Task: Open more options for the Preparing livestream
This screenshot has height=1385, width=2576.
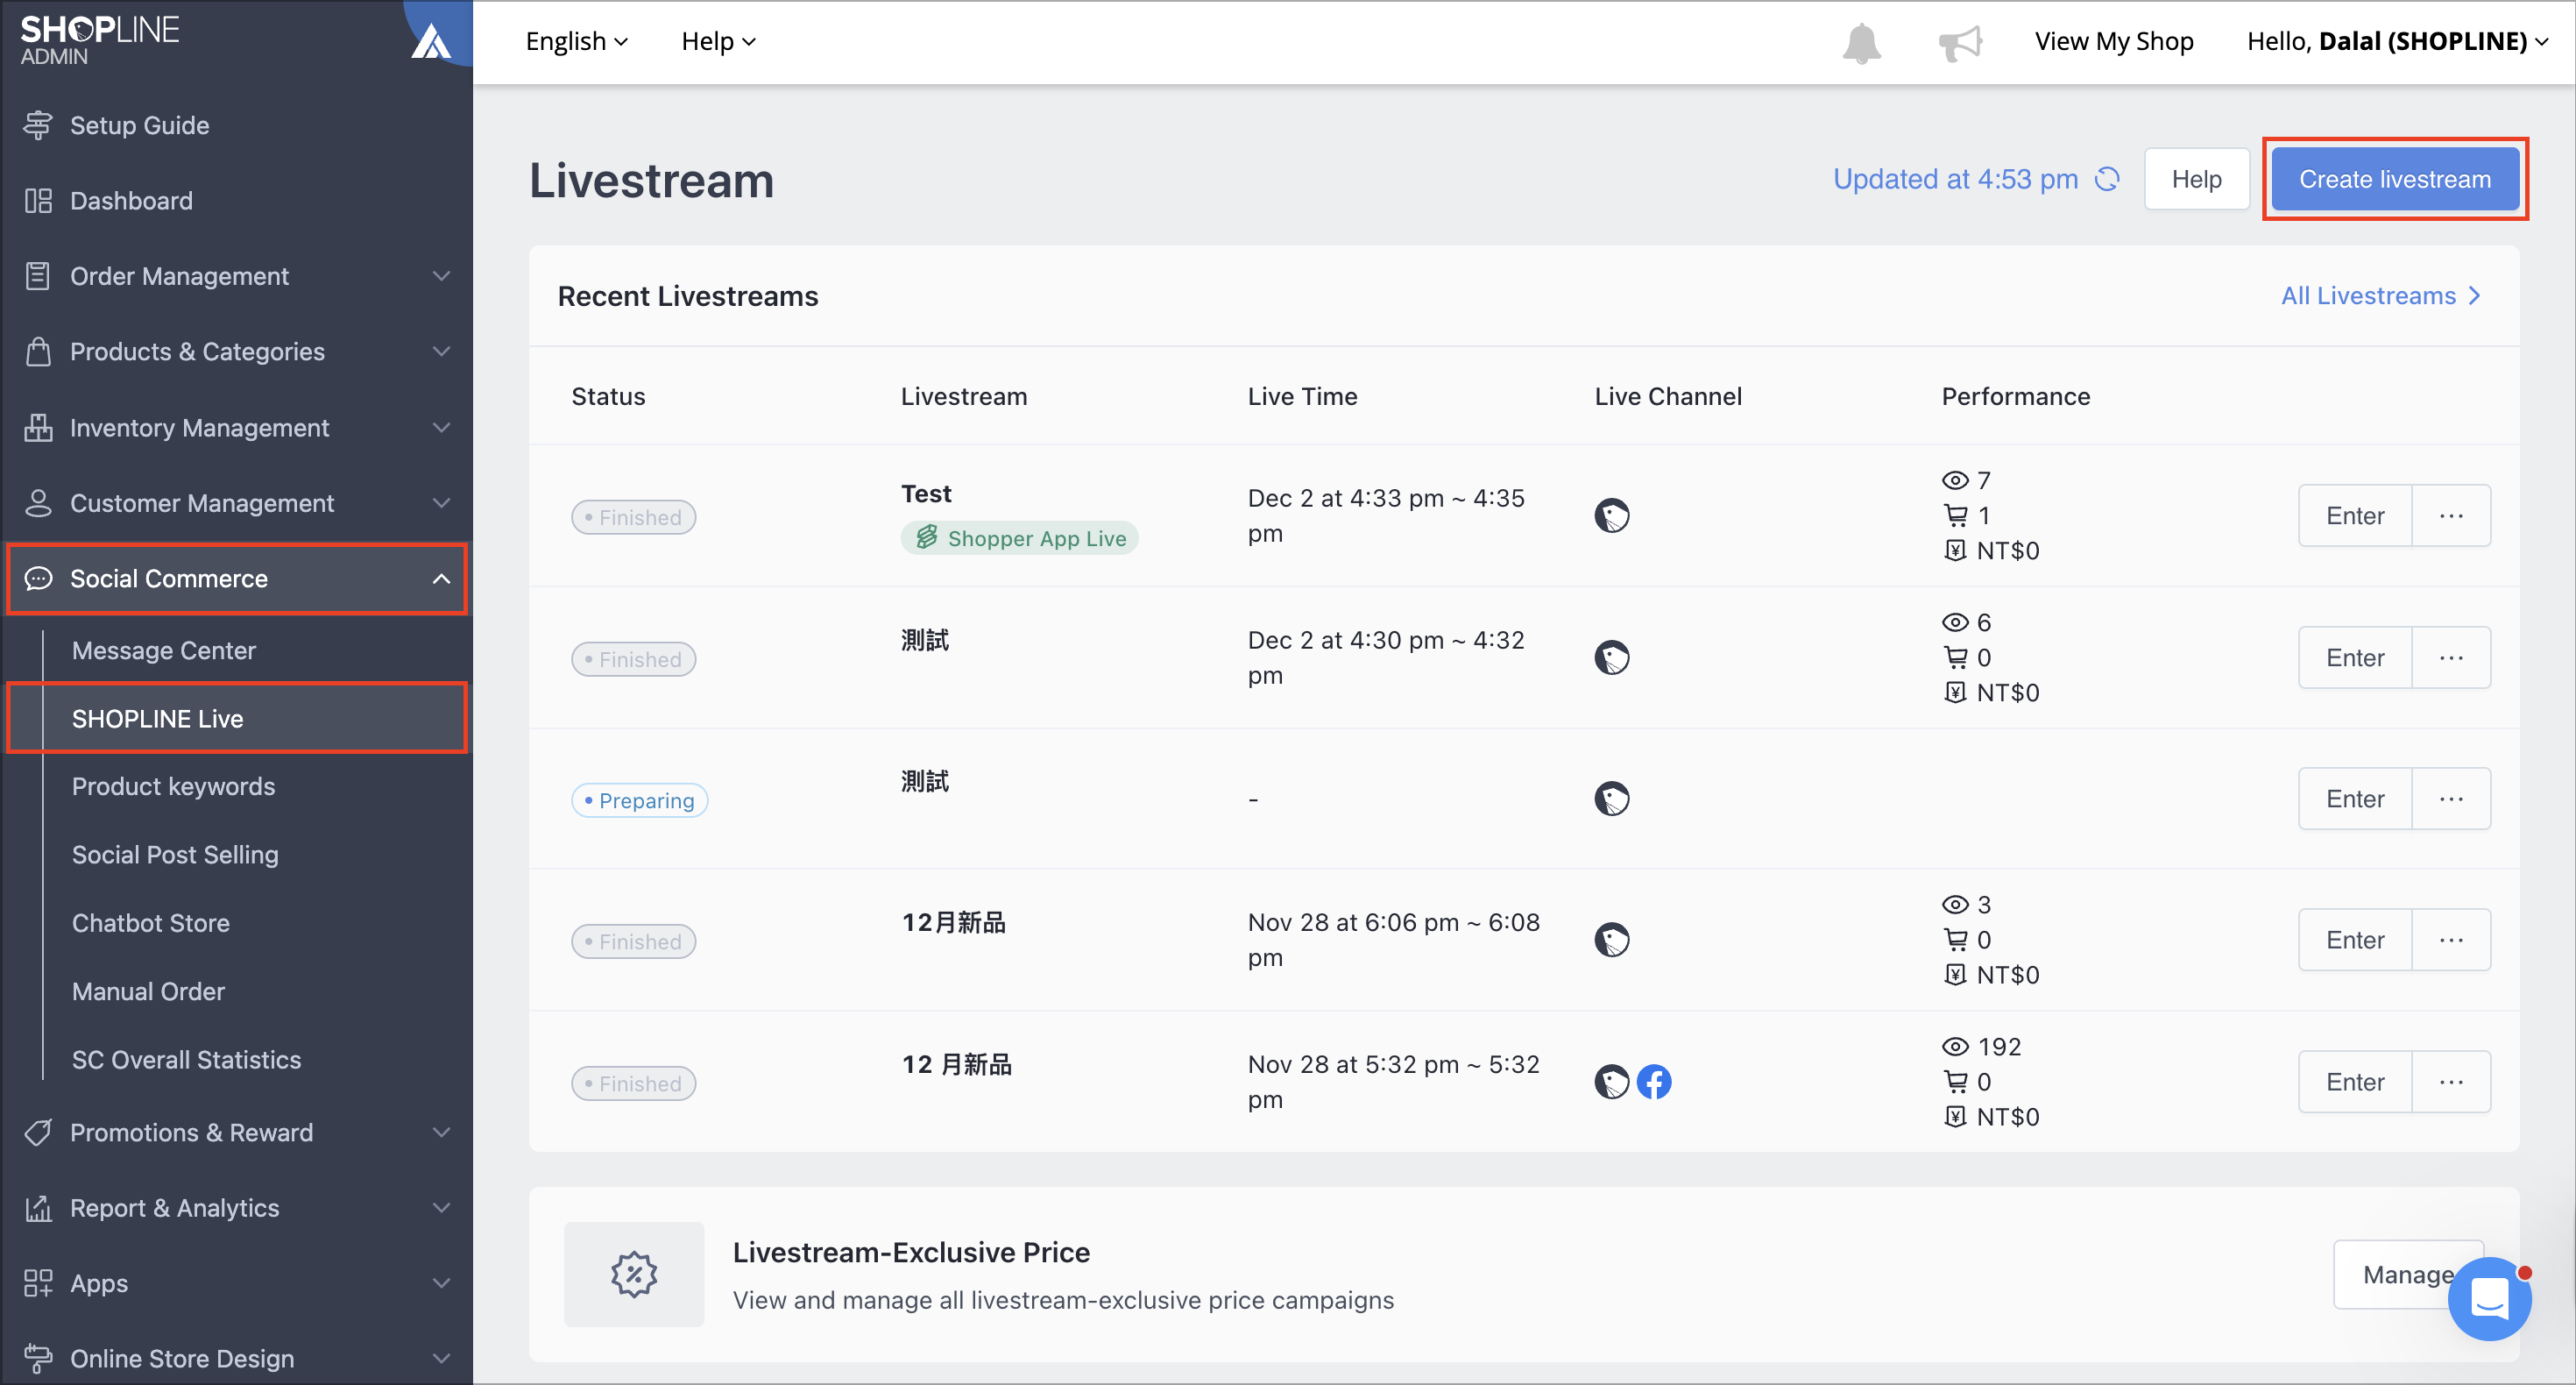Action: pos(2451,799)
